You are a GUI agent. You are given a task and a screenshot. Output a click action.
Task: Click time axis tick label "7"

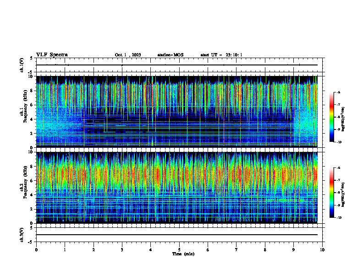(236, 250)
